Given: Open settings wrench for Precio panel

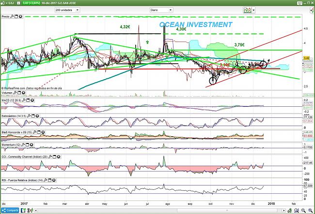Looking at the screenshot, I should point(12,16).
